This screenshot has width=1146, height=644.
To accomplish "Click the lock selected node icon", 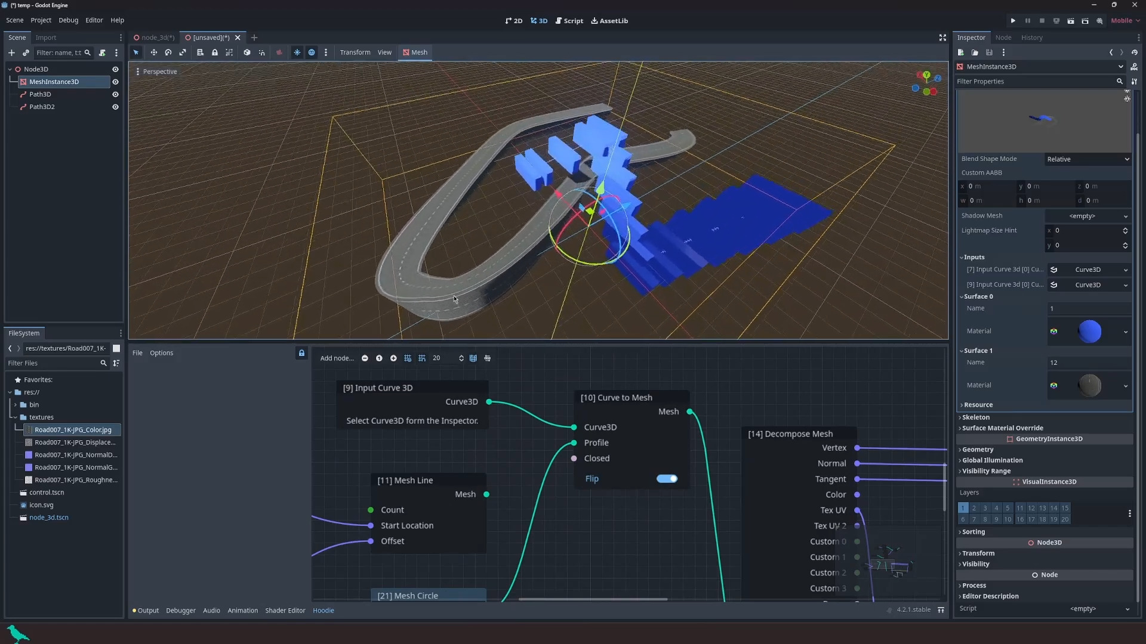I will pos(215,52).
